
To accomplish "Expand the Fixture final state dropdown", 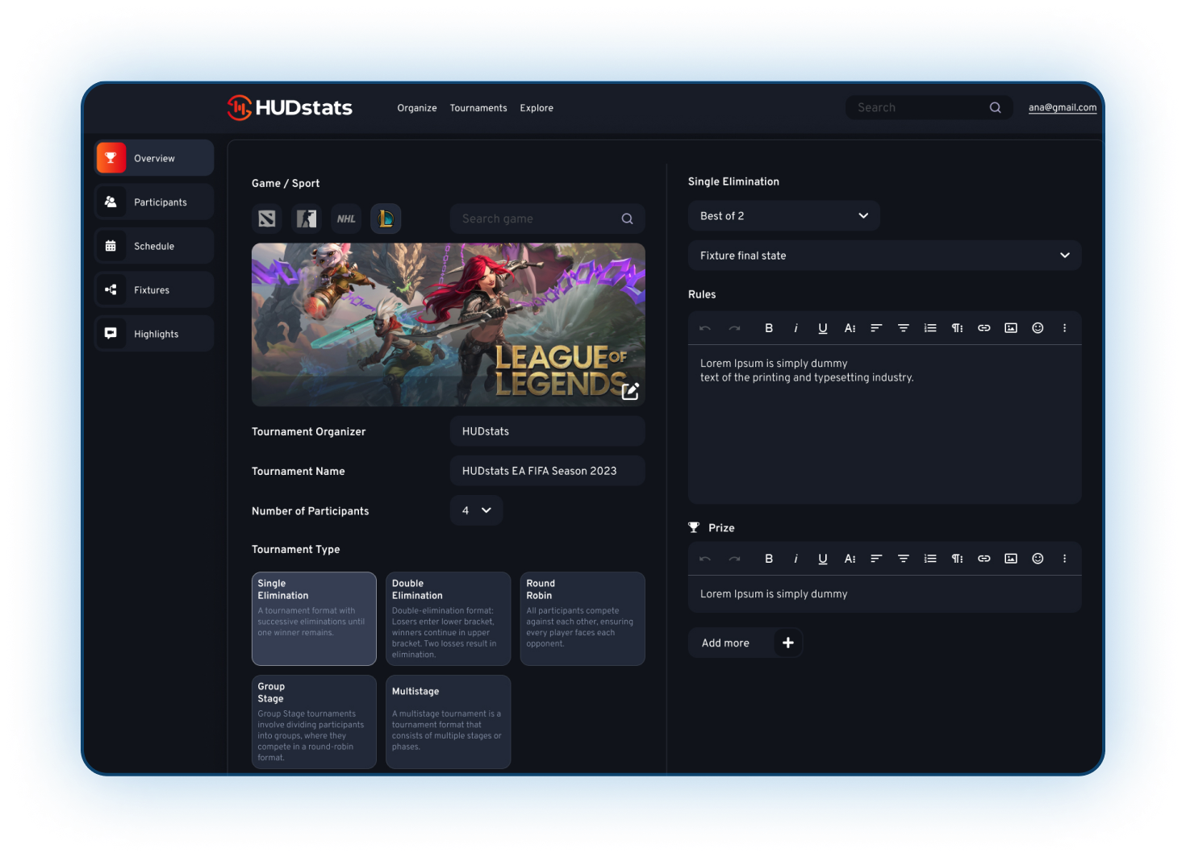I will [884, 255].
